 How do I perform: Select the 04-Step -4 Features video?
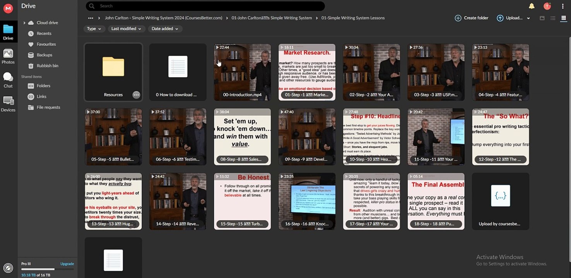[501, 72]
